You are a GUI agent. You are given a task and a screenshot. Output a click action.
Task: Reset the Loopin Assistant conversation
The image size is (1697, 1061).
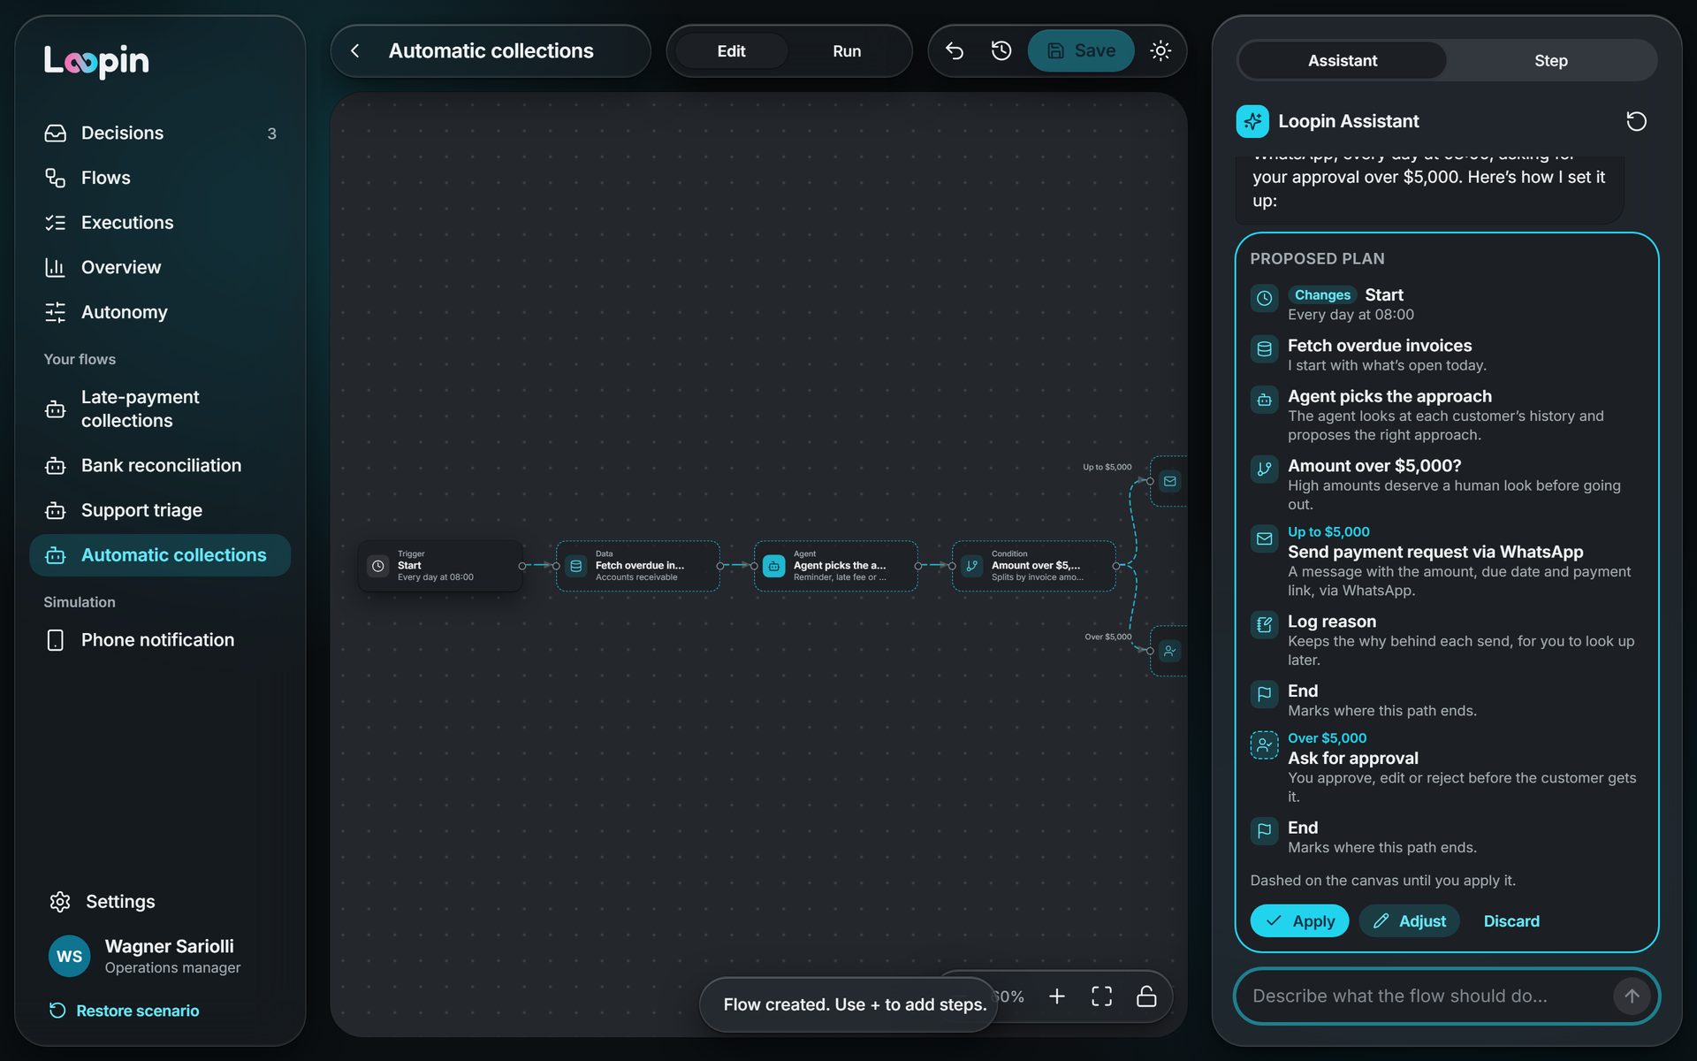coord(1636,121)
